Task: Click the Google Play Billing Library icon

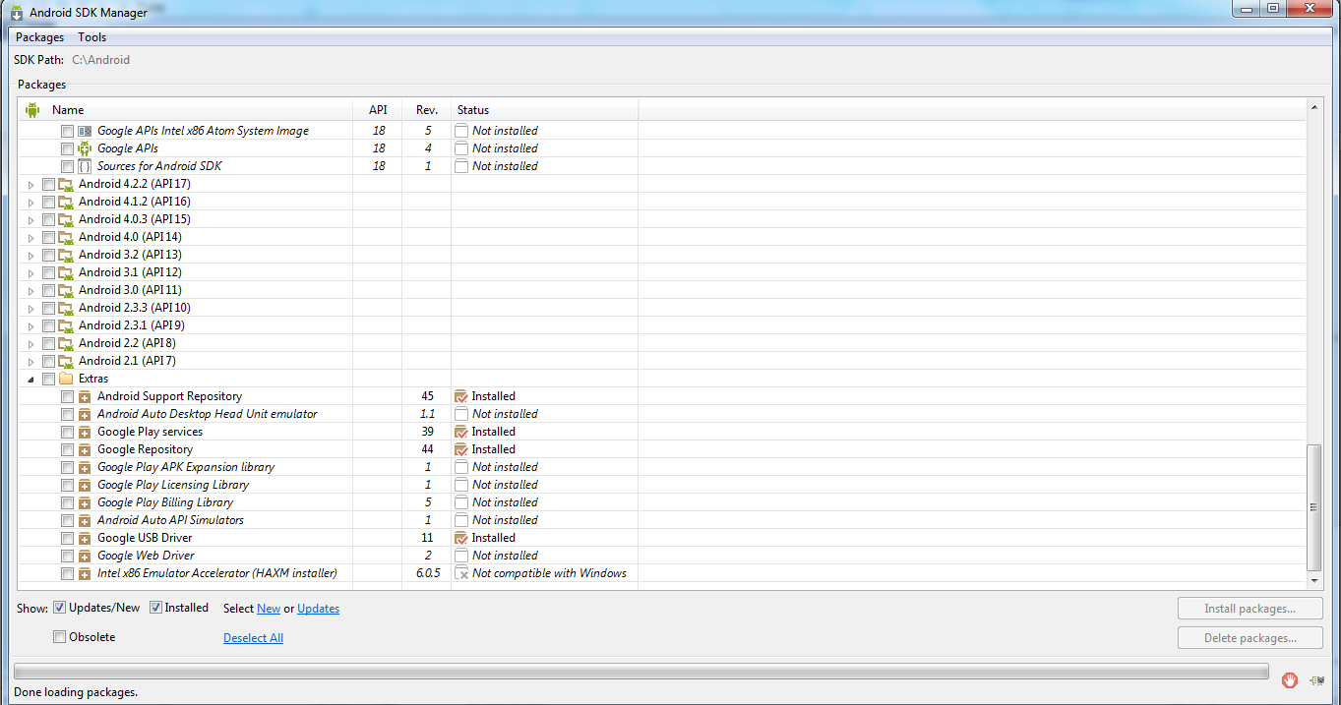Action: point(85,502)
